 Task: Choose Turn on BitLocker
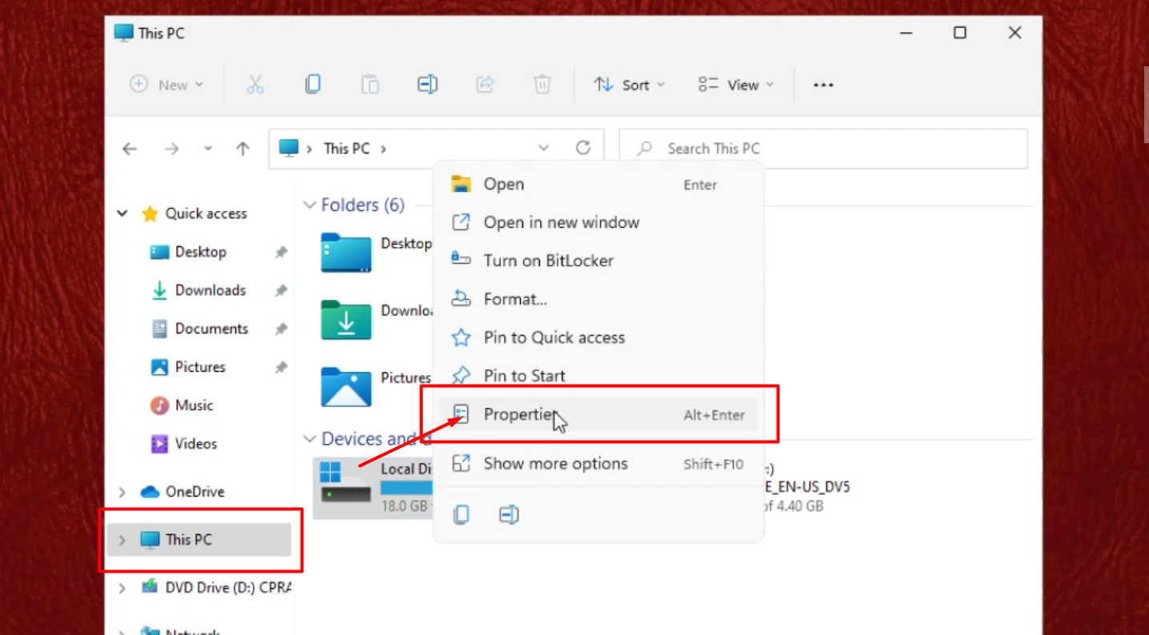599,261
